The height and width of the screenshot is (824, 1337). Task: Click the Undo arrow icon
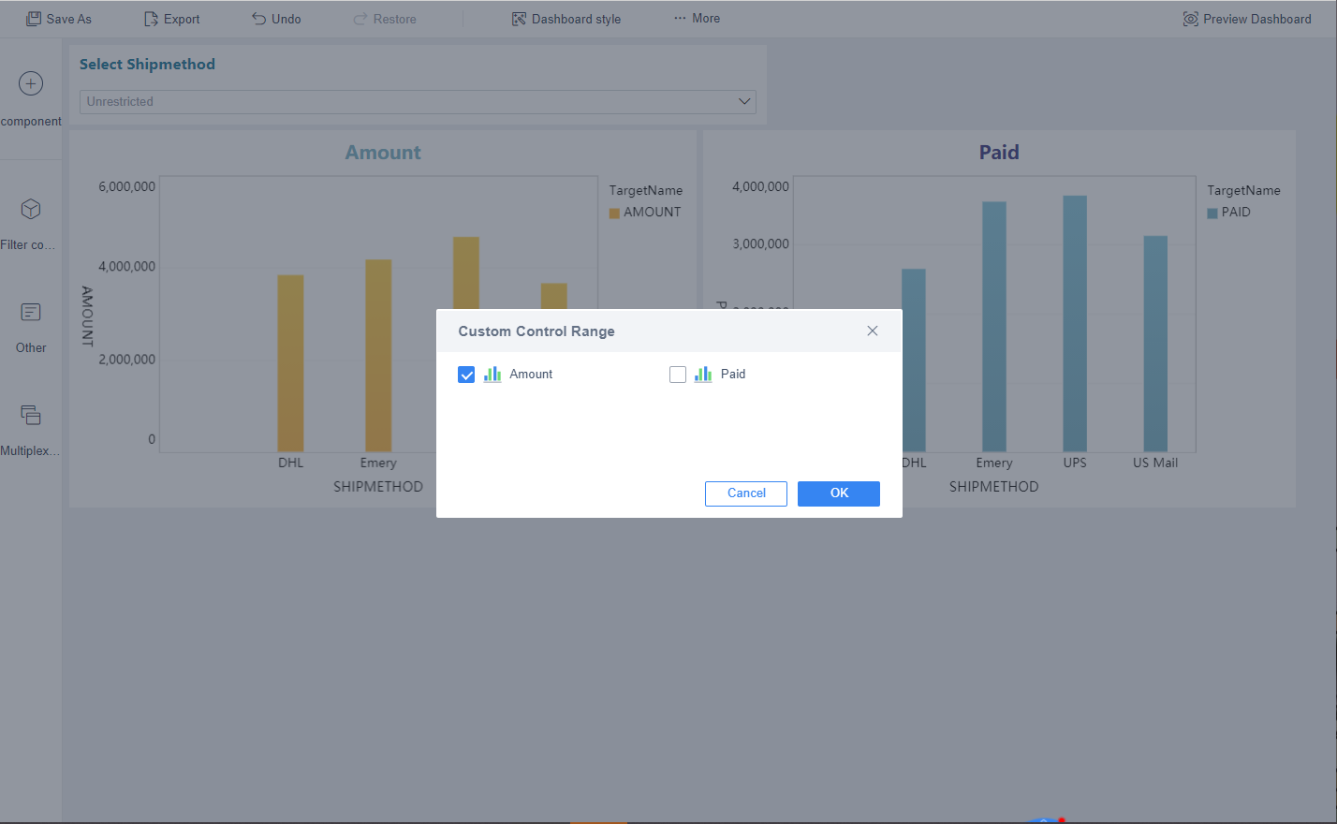coord(259,19)
